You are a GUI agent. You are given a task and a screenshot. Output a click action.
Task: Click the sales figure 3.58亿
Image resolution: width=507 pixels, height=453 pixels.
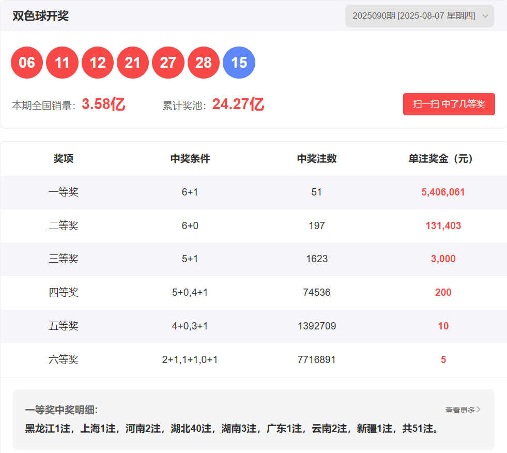coord(103,104)
